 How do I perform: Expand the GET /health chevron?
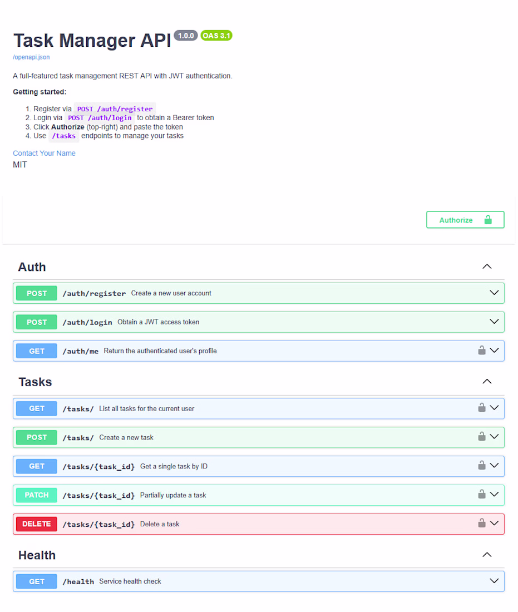(494, 581)
